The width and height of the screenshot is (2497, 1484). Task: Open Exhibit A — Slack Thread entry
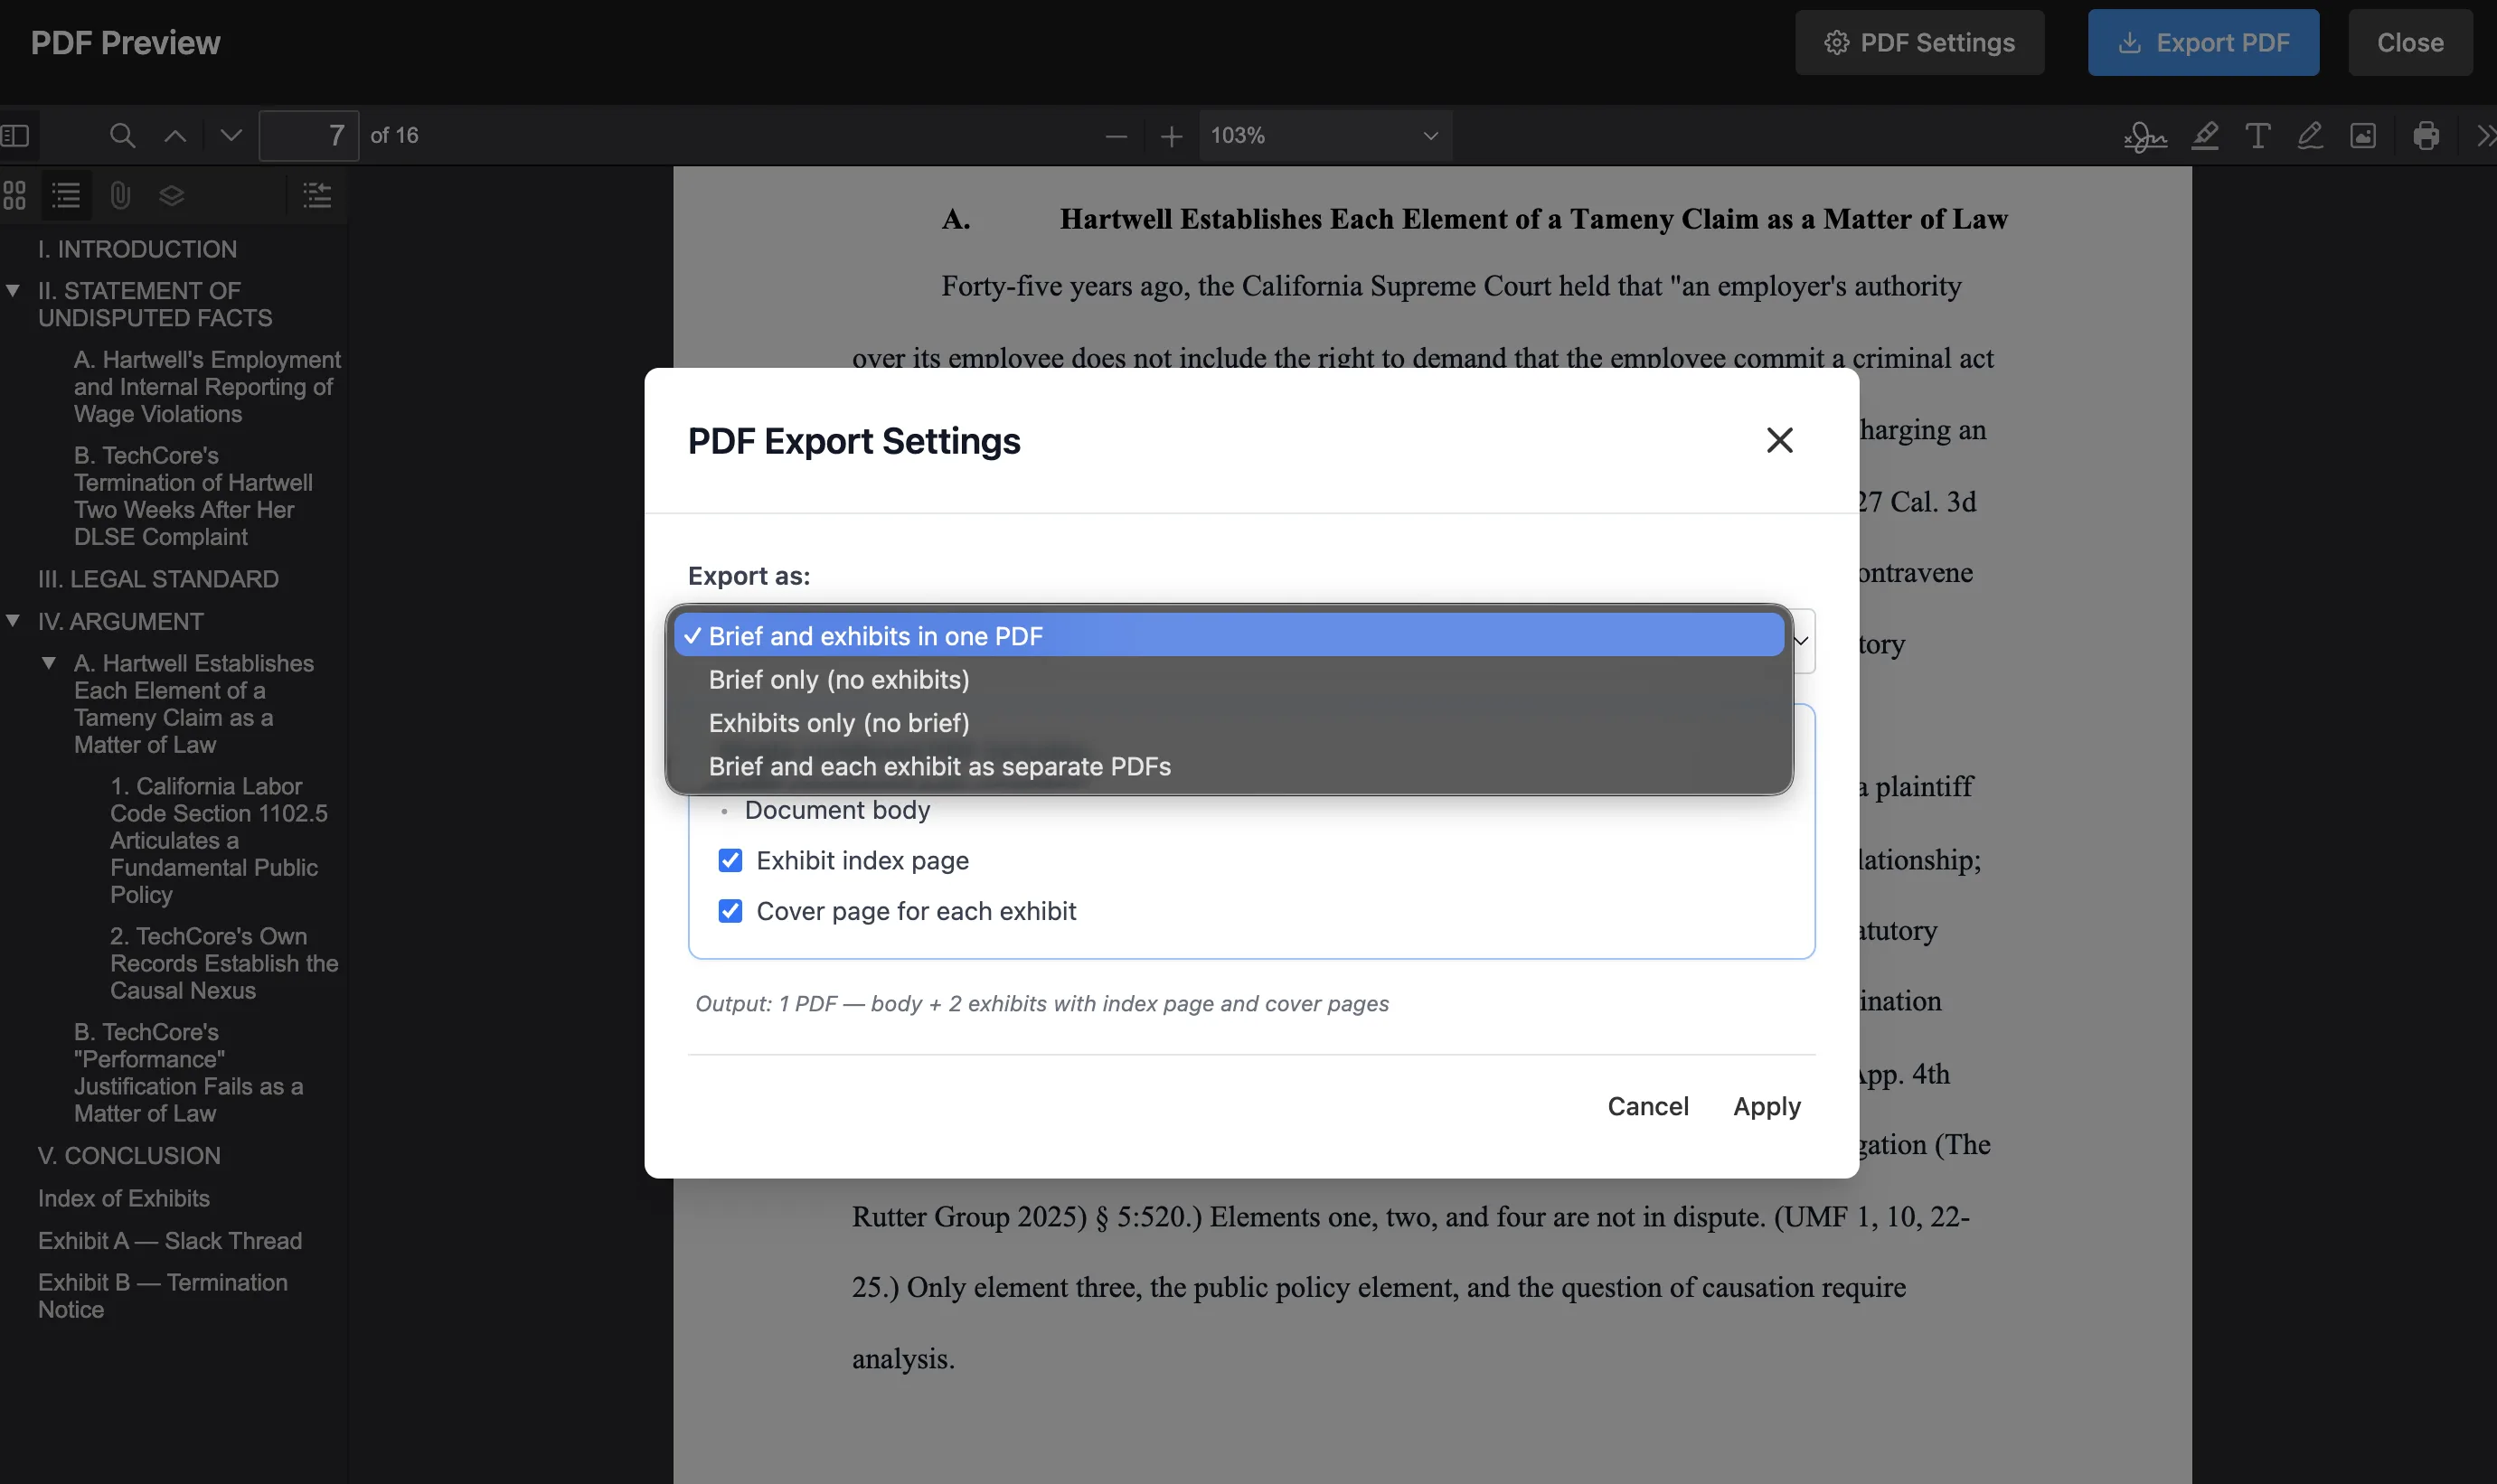click(x=170, y=1240)
